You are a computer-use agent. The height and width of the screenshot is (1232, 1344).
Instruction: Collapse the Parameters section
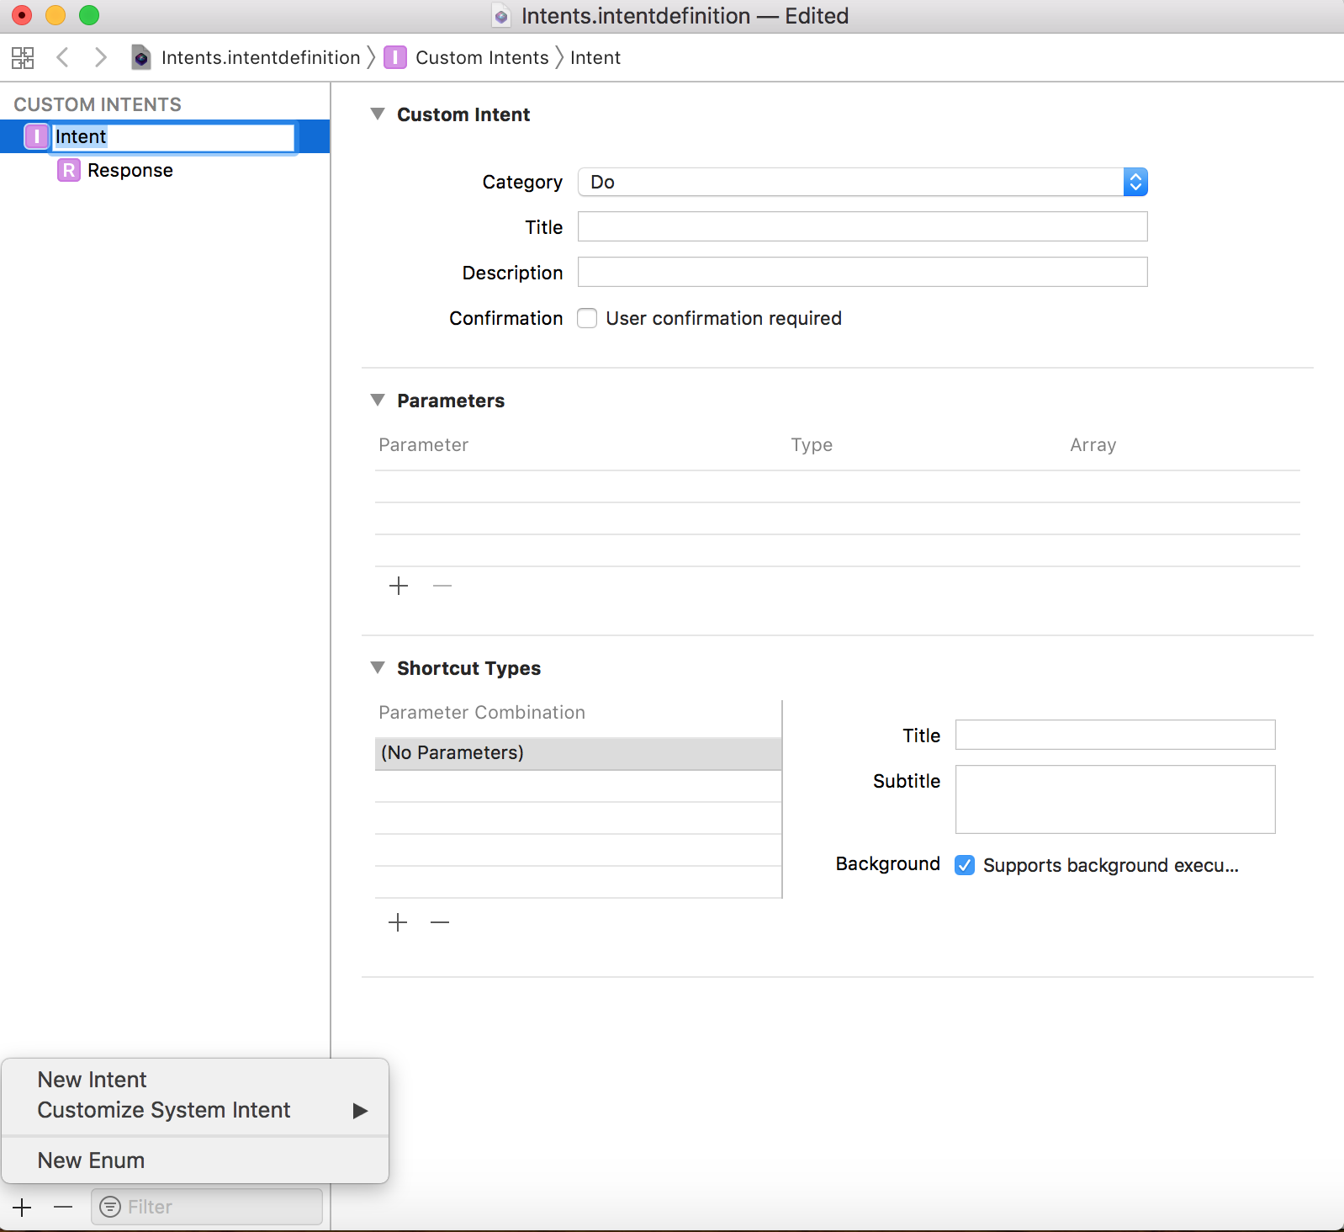[378, 400]
